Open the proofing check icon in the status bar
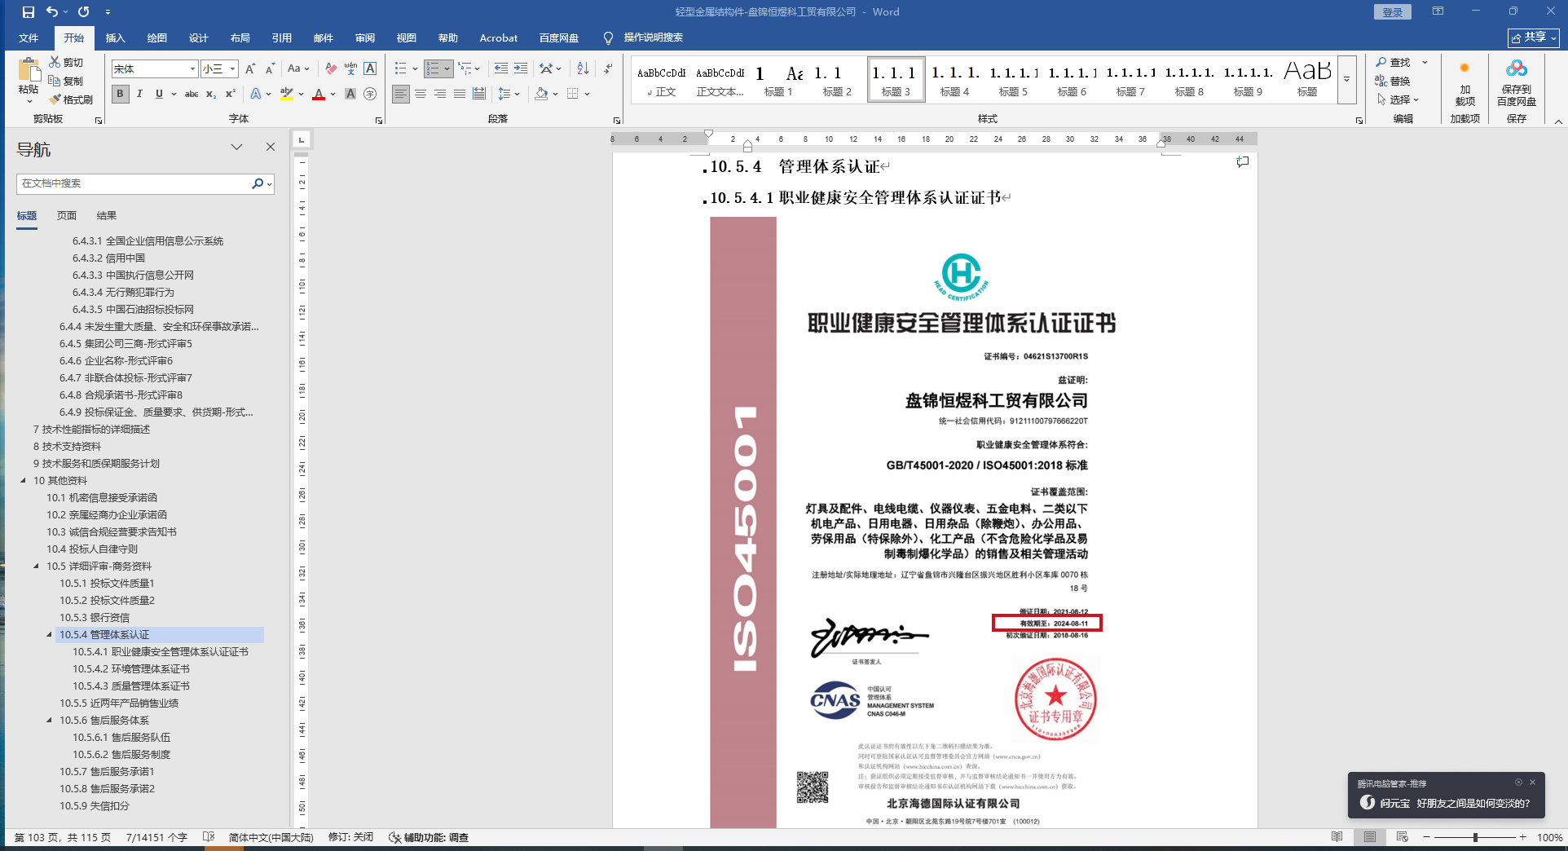 [x=209, y=837]
